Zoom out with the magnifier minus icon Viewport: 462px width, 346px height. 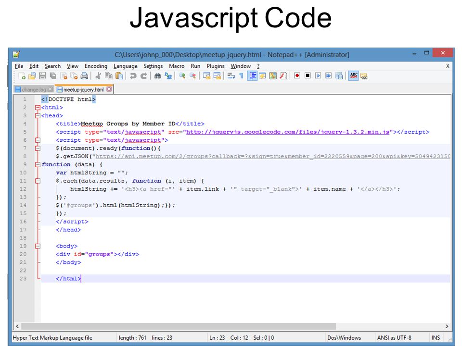192,76
